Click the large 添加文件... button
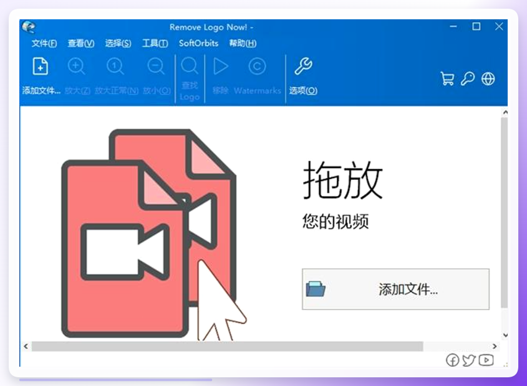 click(395, 289)
